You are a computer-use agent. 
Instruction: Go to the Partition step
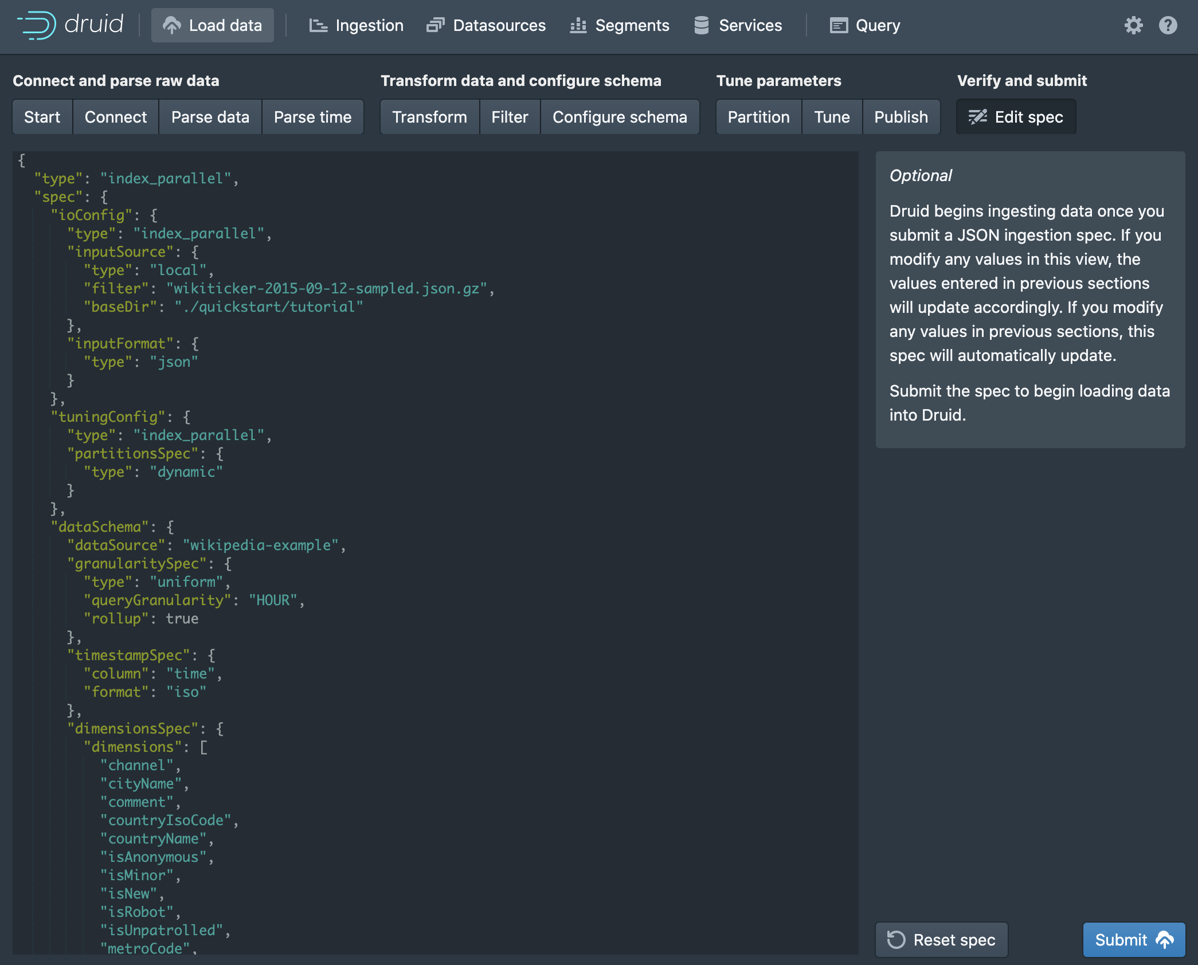[x=758, y=117]
